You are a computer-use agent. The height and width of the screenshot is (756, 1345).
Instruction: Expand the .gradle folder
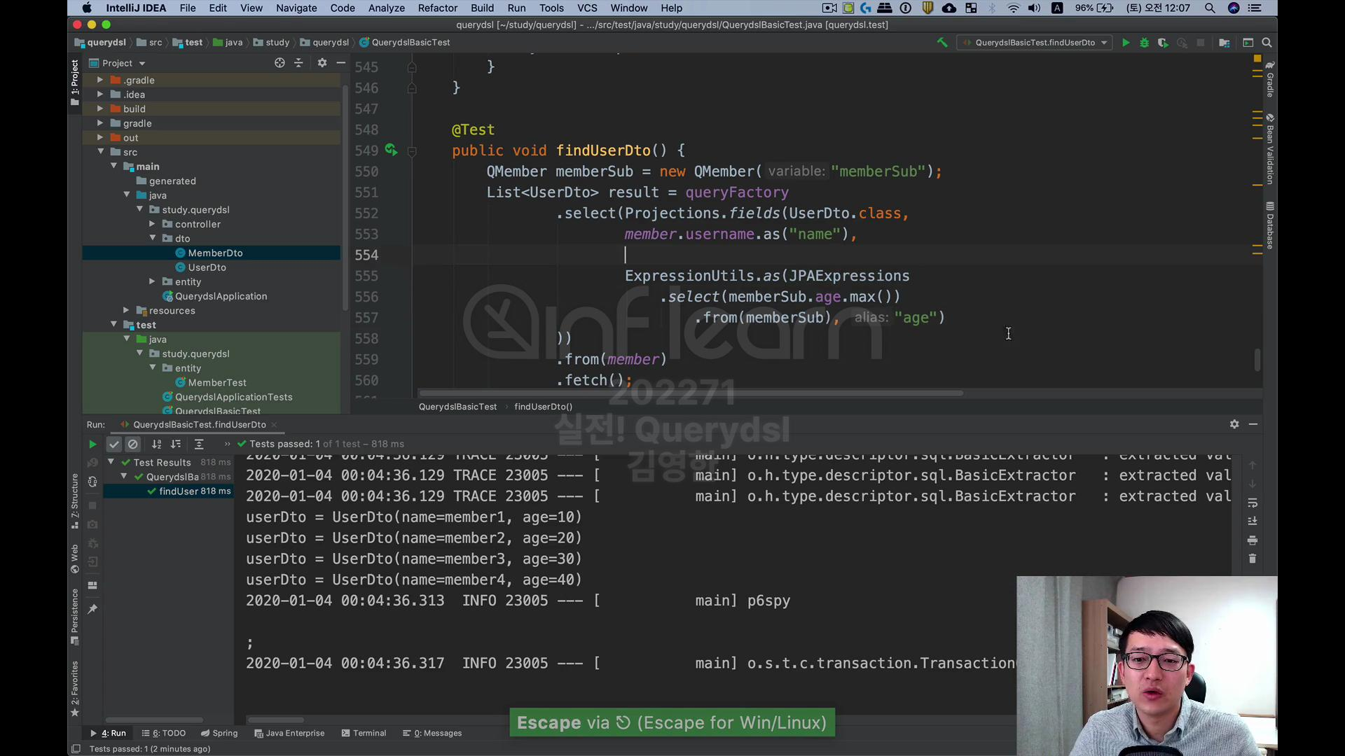pos(100,80)
